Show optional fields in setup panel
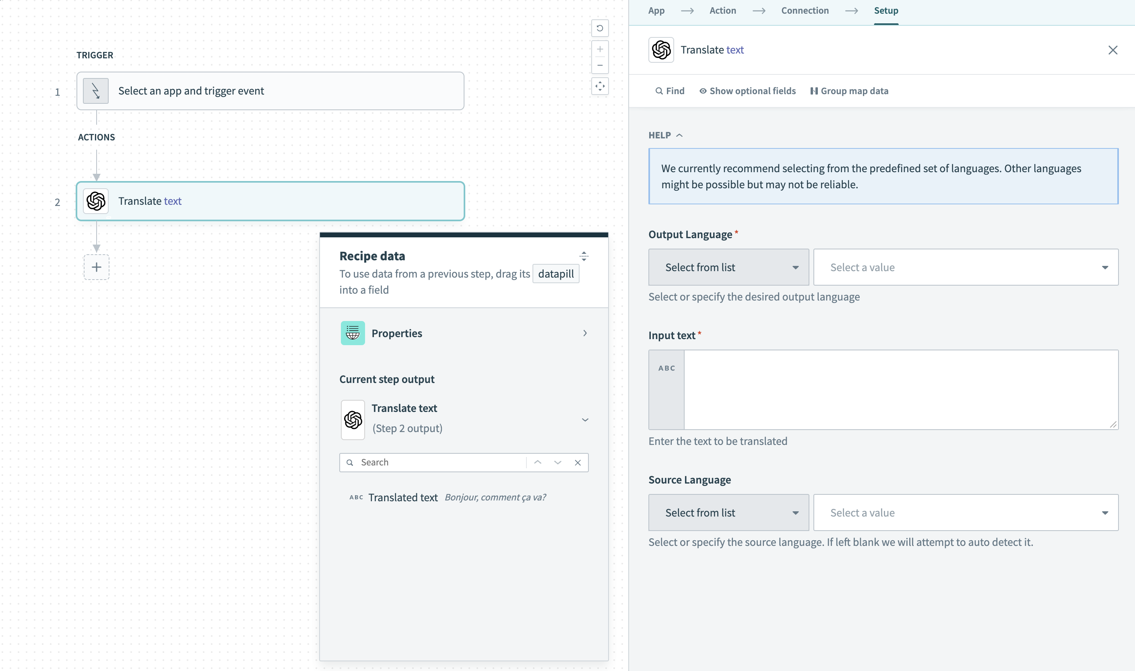The height and width of the screenshot is (671, 1135). click(x=747, y=90)
